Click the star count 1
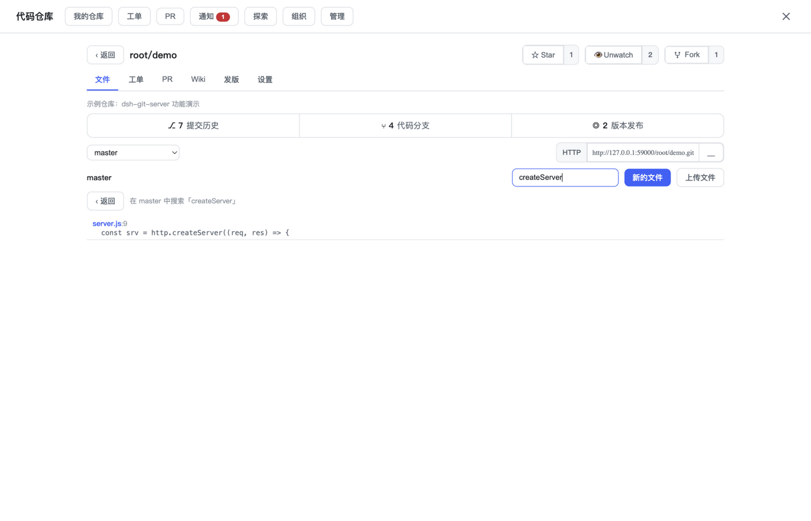This screenshot has height=521, width=811. pos(571,55)
